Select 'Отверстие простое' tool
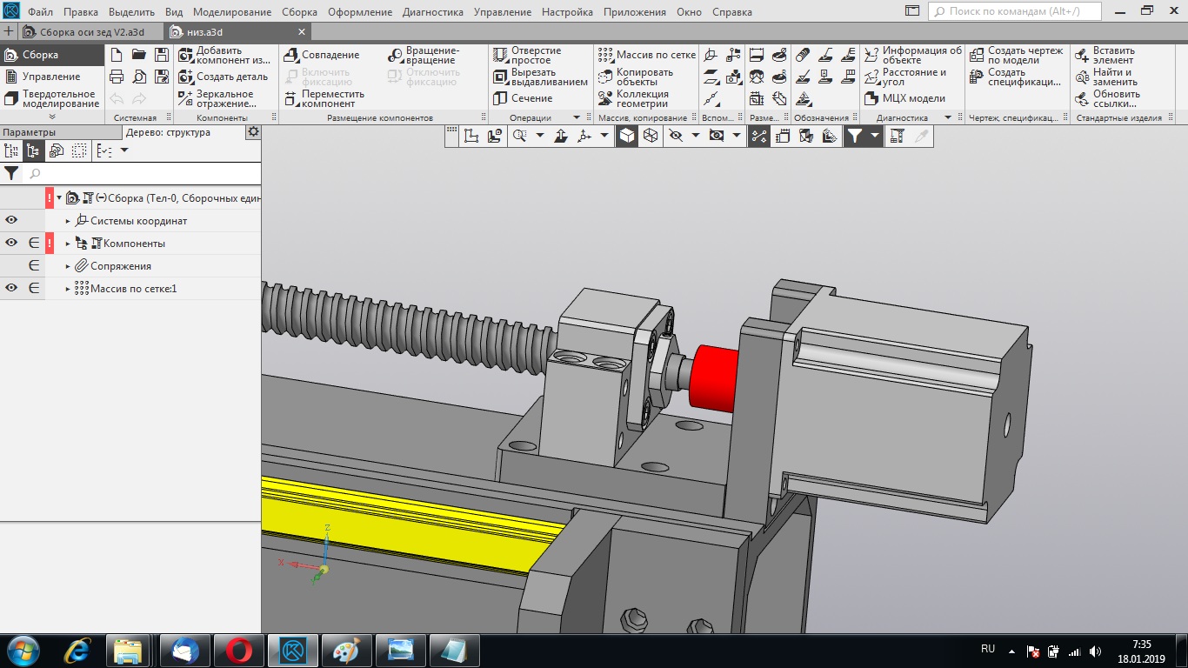This screenshot has height=668, width=1188. [527, 56]
